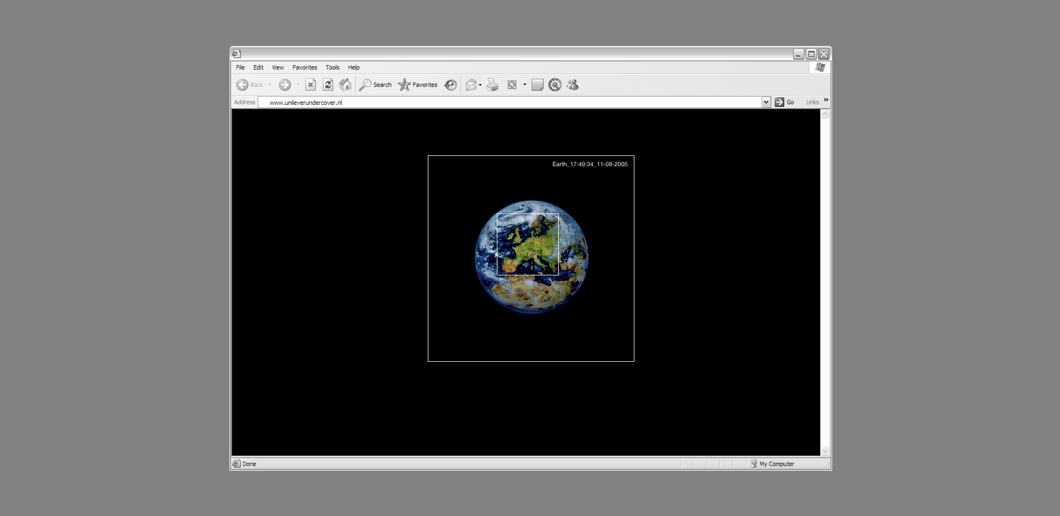Minimize the browser window
The height and width of the screenshot is (516, 1060).
tap(798, 54)
